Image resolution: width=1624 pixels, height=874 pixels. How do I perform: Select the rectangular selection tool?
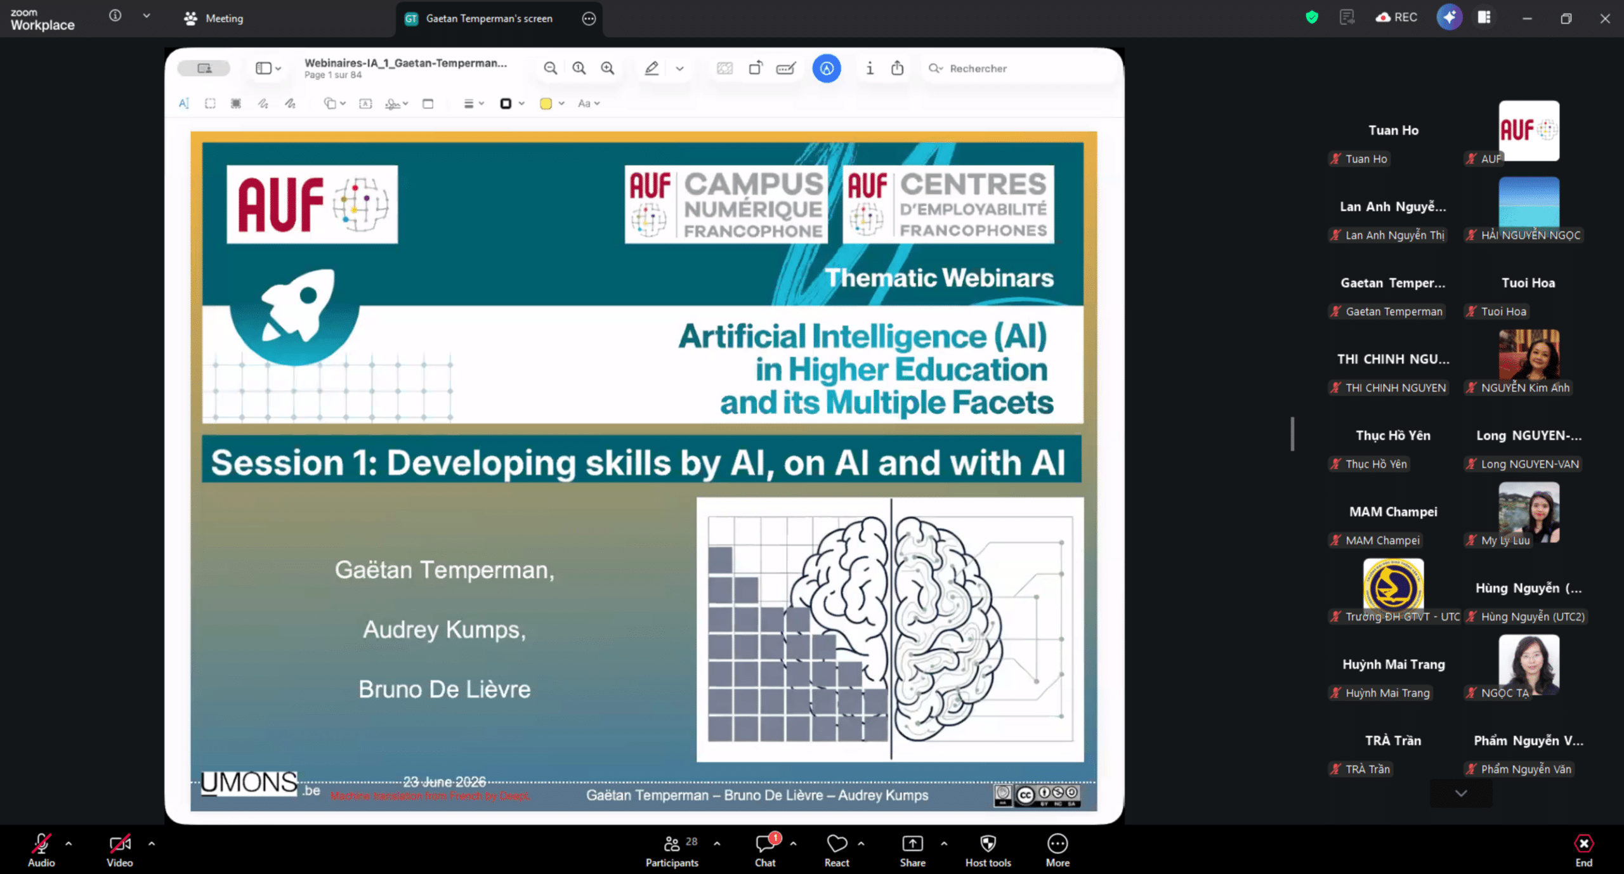pos(210,103)
